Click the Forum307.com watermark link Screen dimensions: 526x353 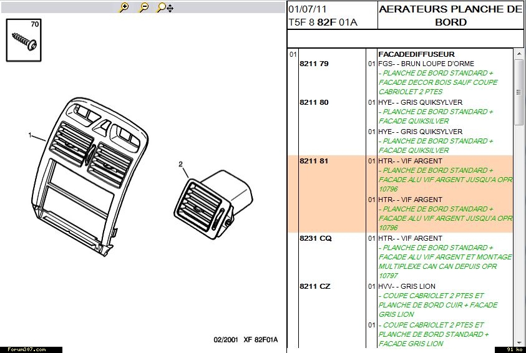[x=23, y=349]
